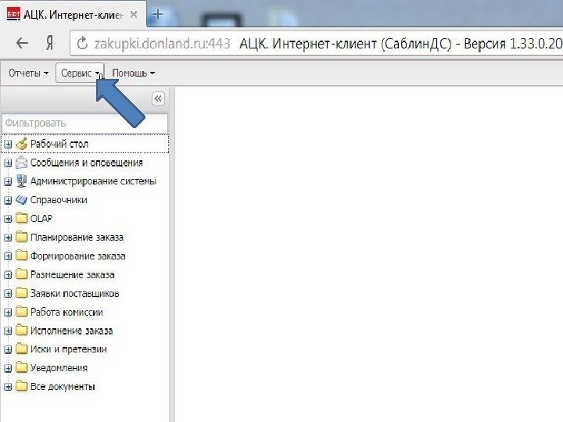Image resolution: width=563 pixels, height=422 pixels.
Task: Expand the Иски и претензии node
Action: click(x=8, y=349)
